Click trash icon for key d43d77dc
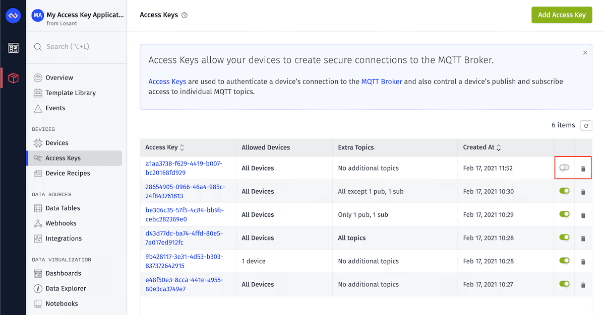This screenshot has width=605, height=315. click(x=583, y=239)
